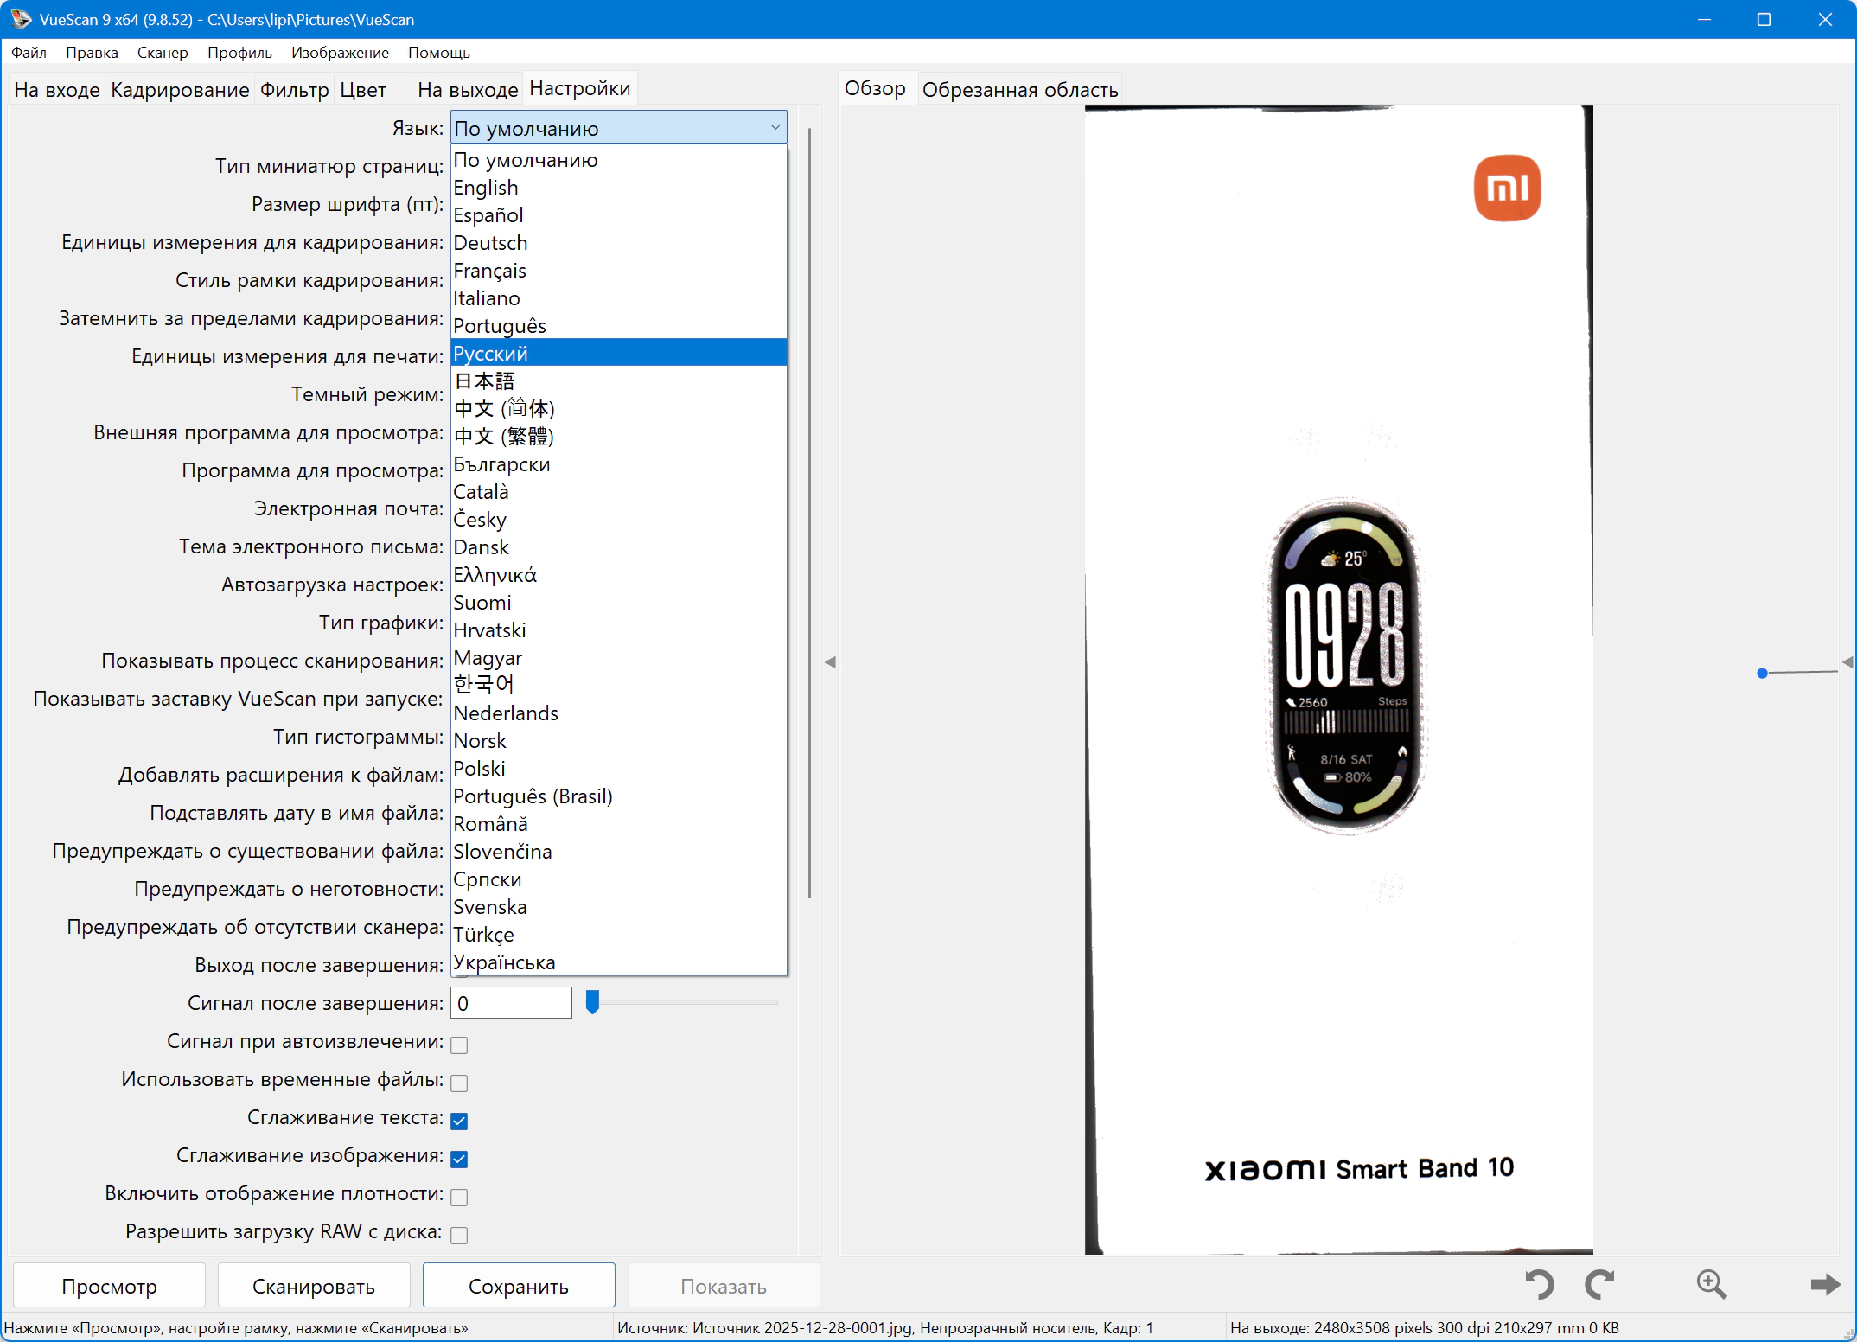1857x1342 pixels.
Task: Disable the Сглаживание текста checkbox
Action: coord(459,1121)
